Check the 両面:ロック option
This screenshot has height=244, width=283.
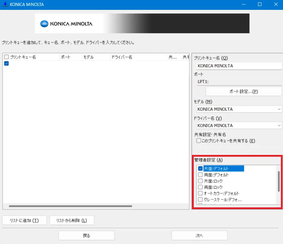200,187
